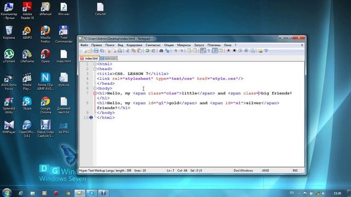Image resolution: width=351 pixels, height=197 pixels.
Task: Click Dos\Windows in status bar
Action: (244, 170)
